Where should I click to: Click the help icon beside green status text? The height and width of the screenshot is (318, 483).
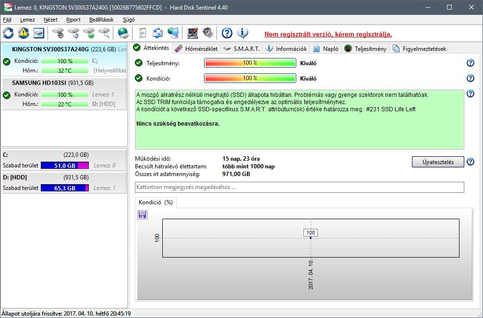pyautogui.click(x=471, y=94)
